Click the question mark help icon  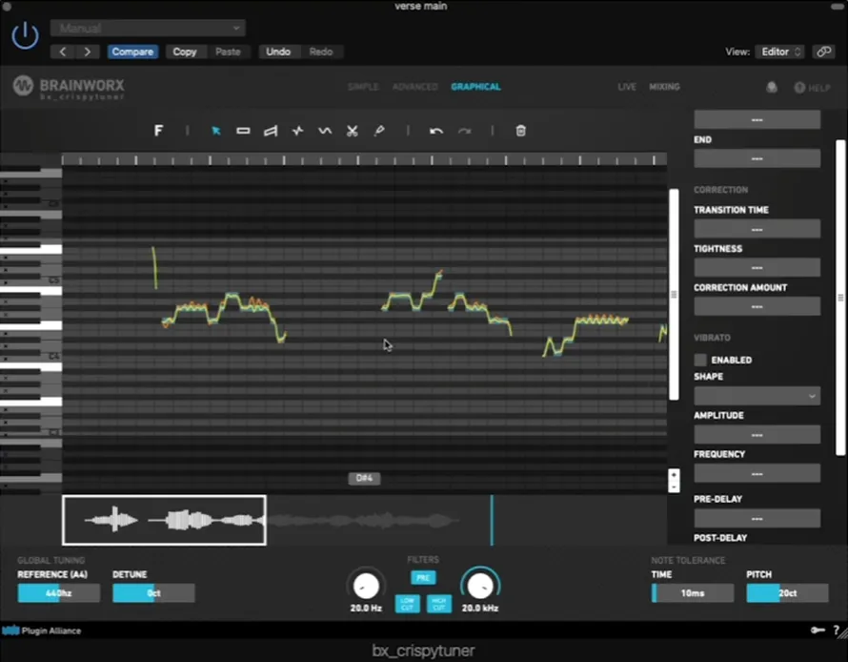[x=837, y=631]
